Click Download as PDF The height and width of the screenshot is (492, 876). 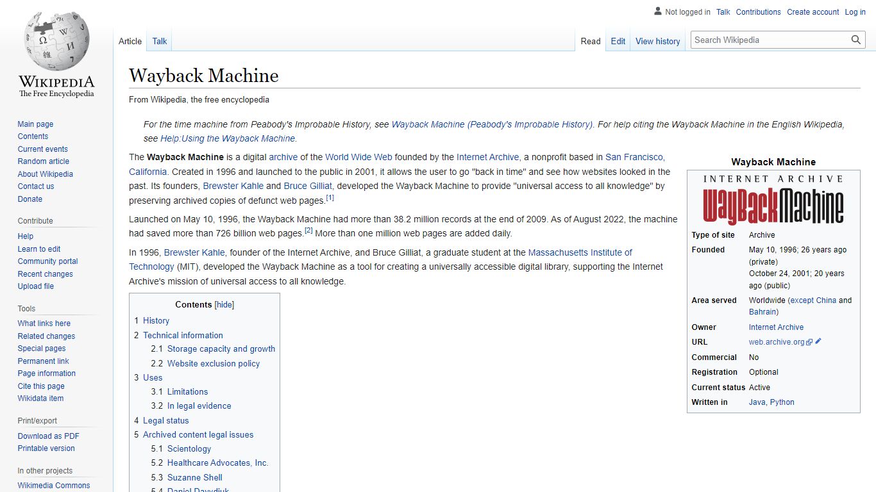(48, 436)
